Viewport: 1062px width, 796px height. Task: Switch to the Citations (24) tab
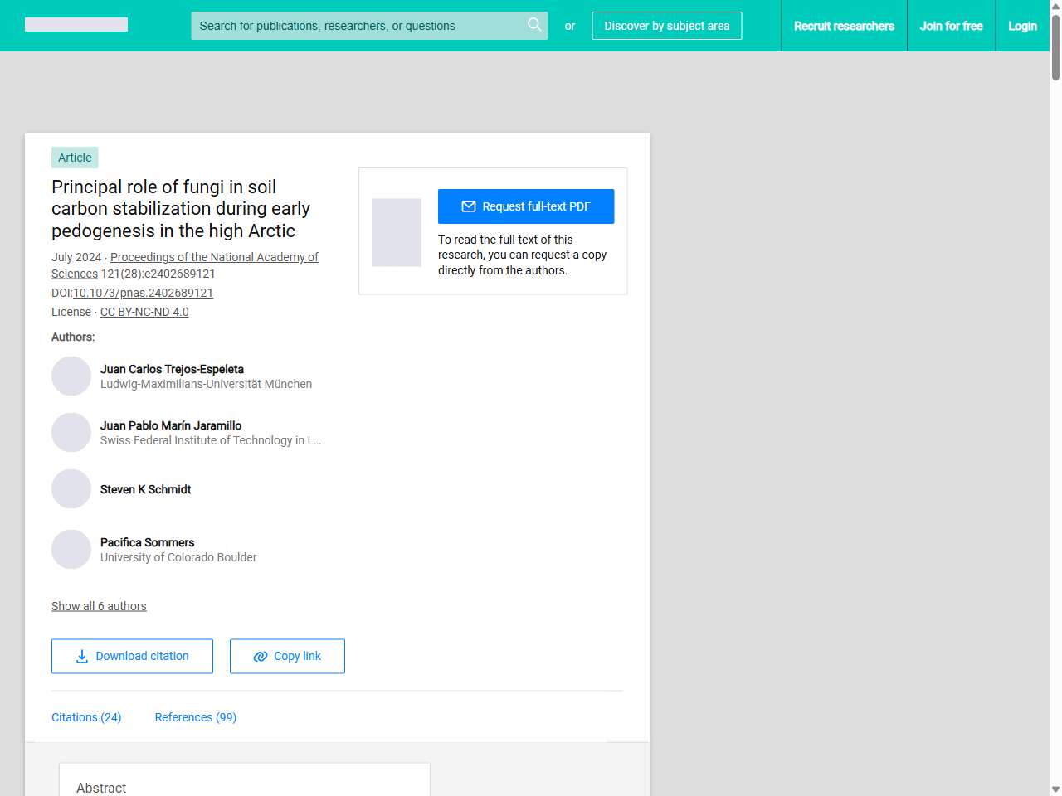tap(86, 717)
